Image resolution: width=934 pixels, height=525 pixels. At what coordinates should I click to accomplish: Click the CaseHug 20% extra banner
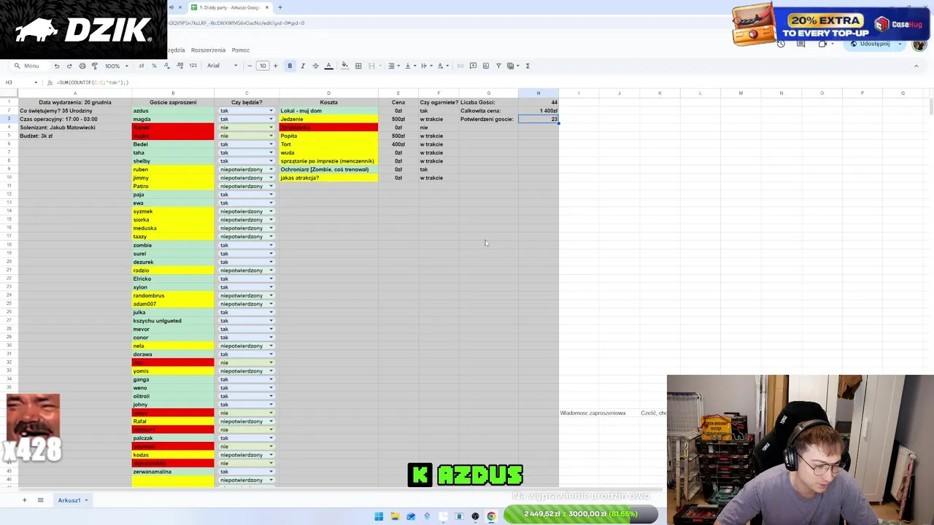(x=832, y=24)
